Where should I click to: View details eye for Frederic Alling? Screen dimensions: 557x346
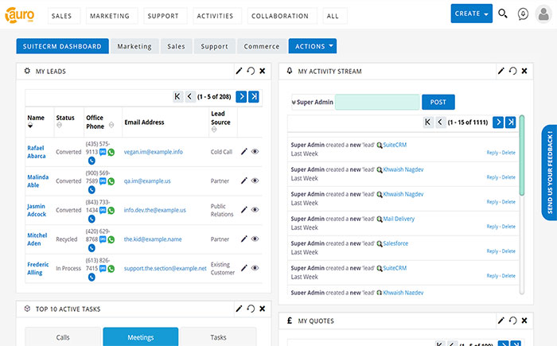pyautogui.click(x=255, y=268)
